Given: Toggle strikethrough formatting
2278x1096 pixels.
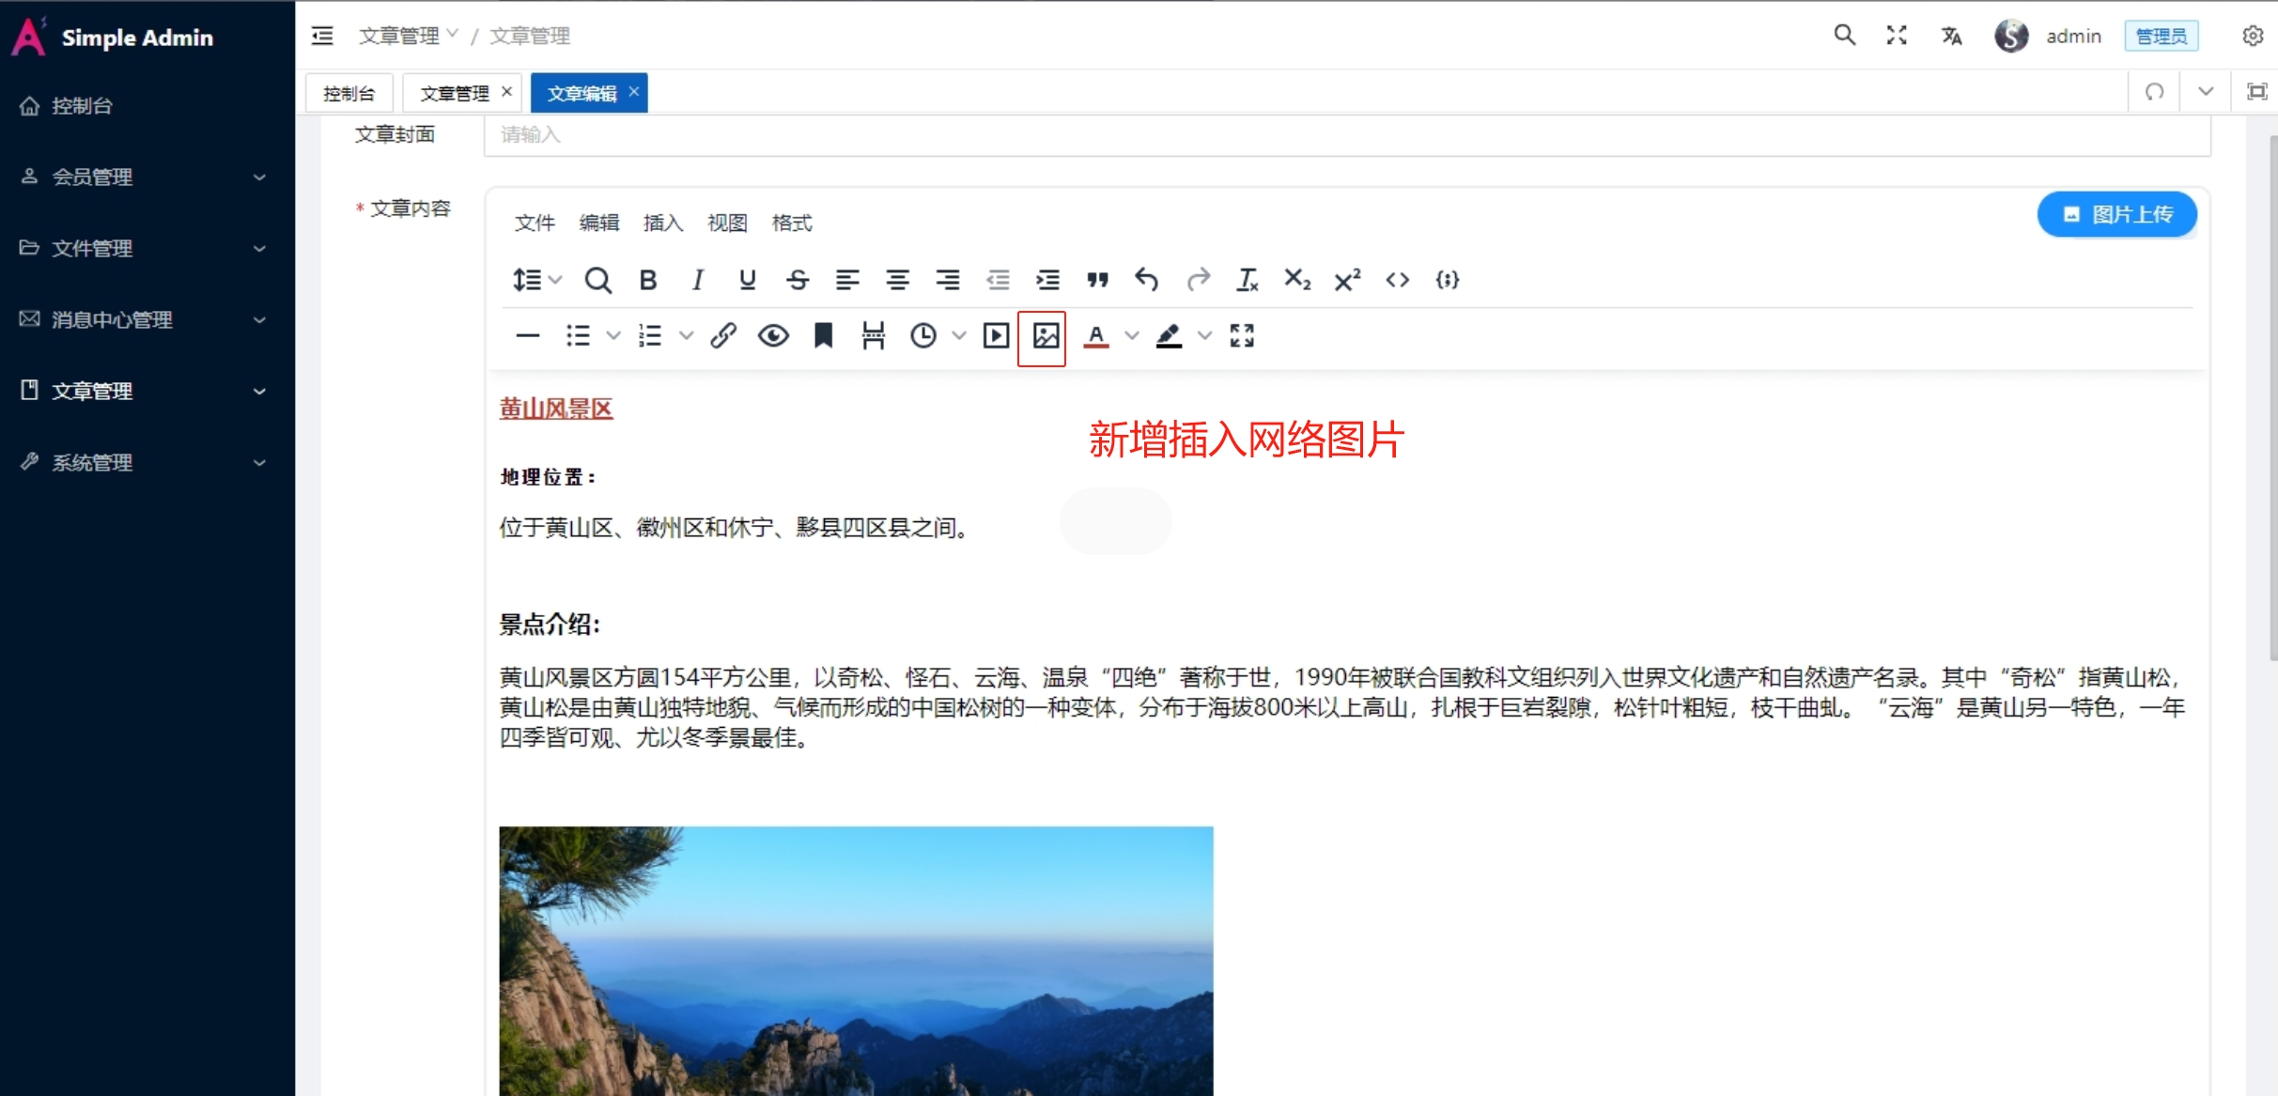Looking at the screenshot, I should click(x=798, y=280).
